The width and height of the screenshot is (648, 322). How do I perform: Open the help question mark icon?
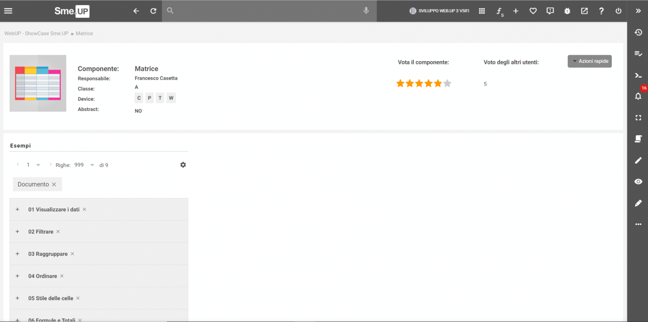click(602, 11)
